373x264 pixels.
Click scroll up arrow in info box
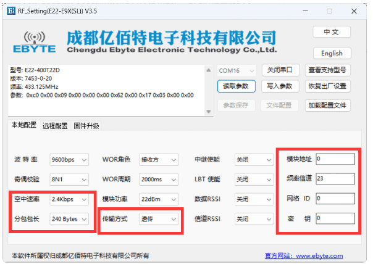(x=209, y=70)
